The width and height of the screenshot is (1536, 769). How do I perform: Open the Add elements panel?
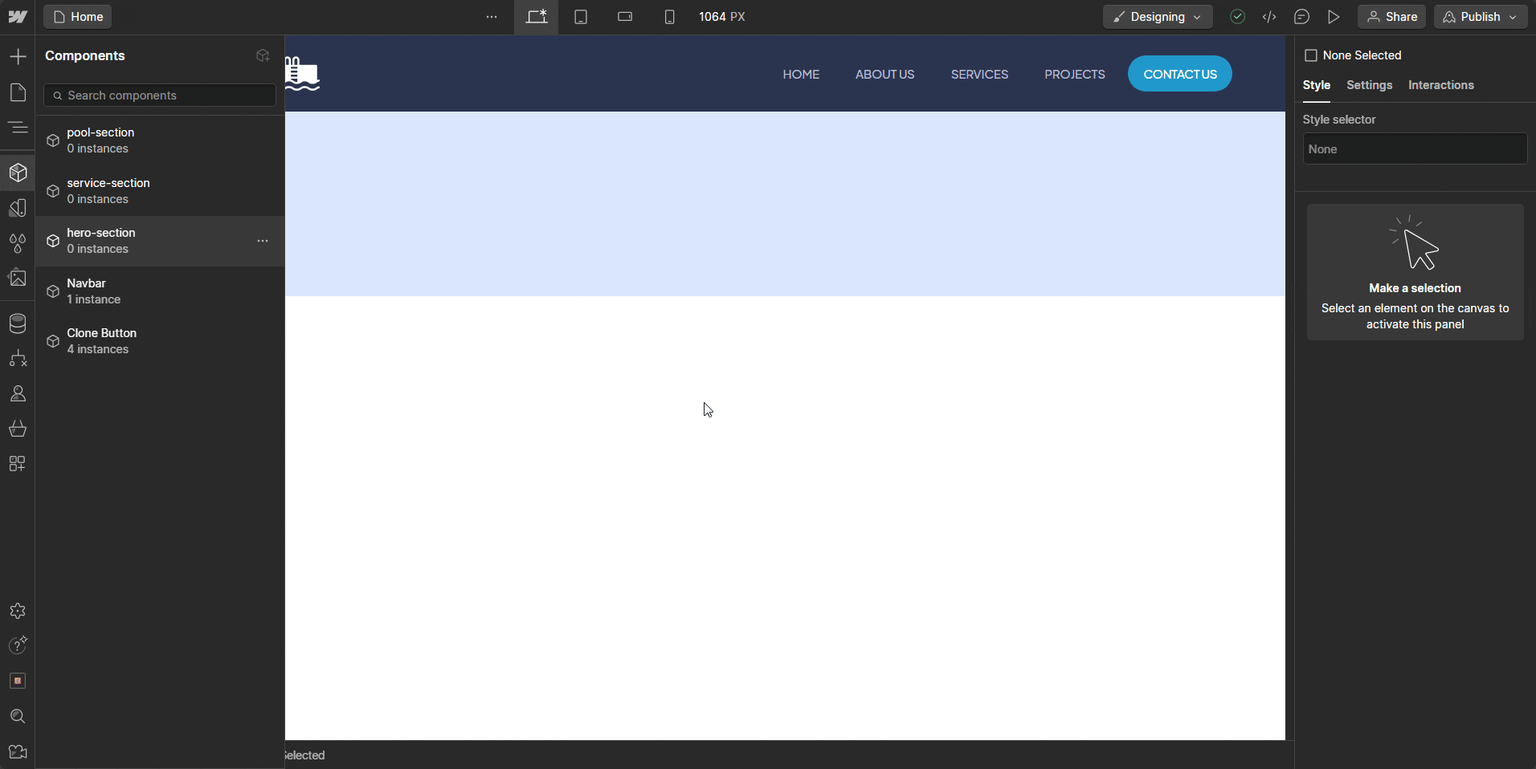(18, 56)
